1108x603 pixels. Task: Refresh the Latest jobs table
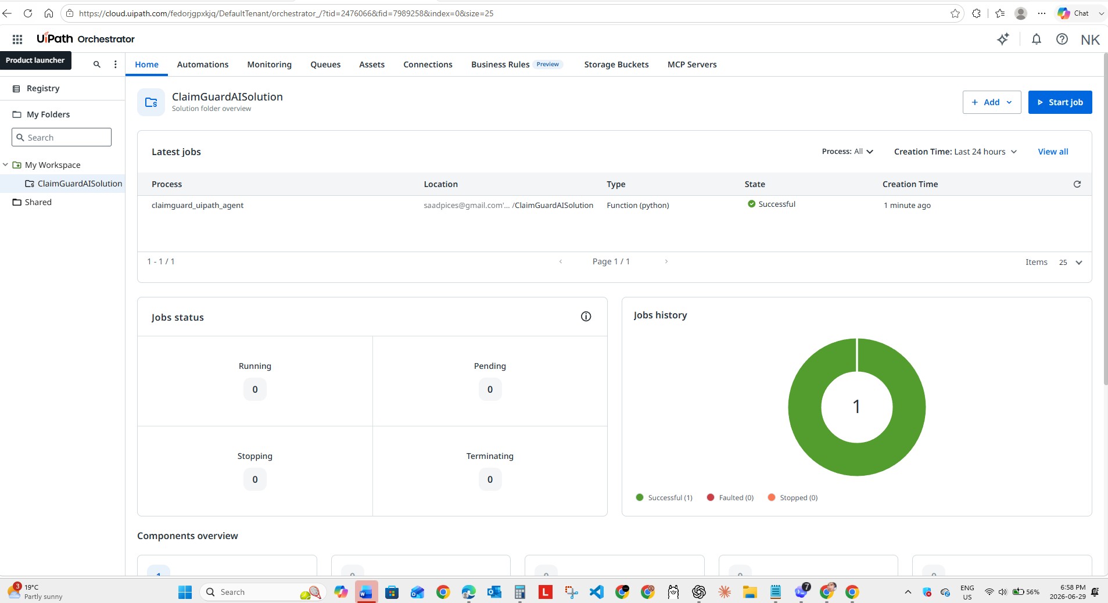point(1077,184)
